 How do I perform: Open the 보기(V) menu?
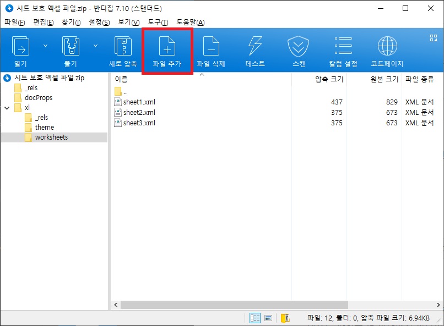coord(128,23)
